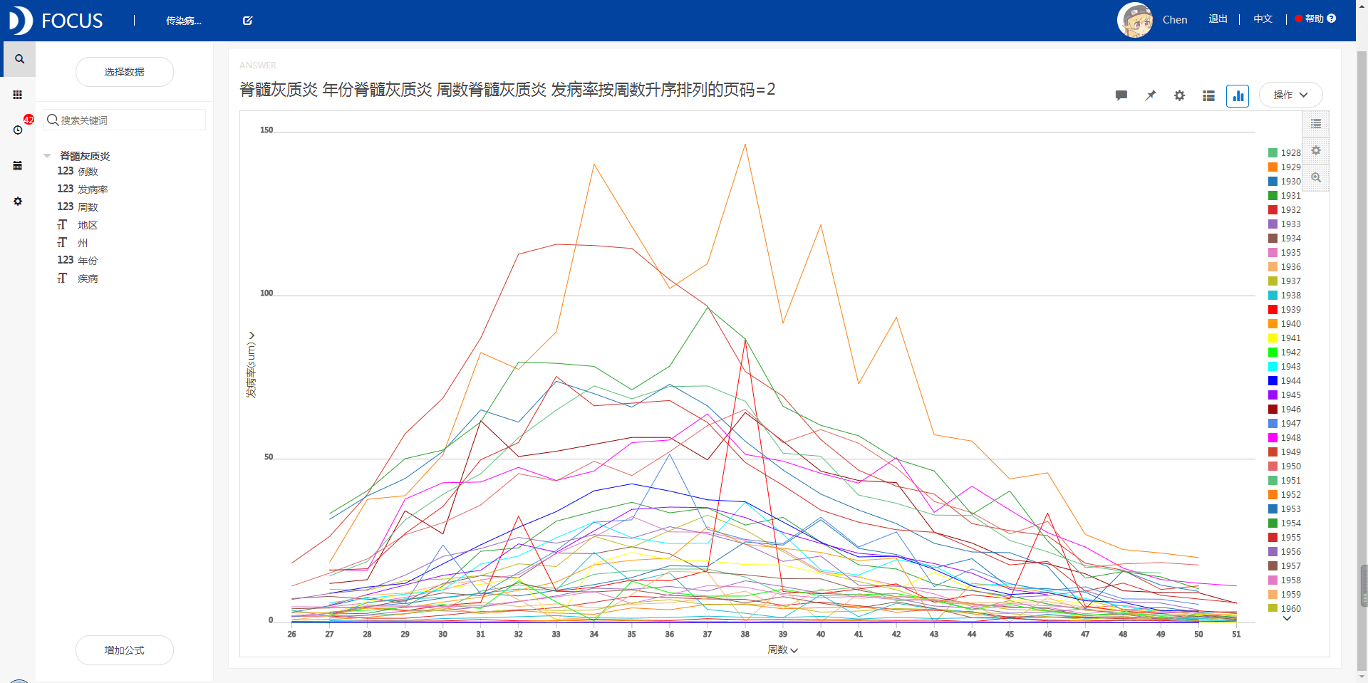1368x683 pixels.
Task: Click the magnifier in keyword search box
Action: point(53,120)
